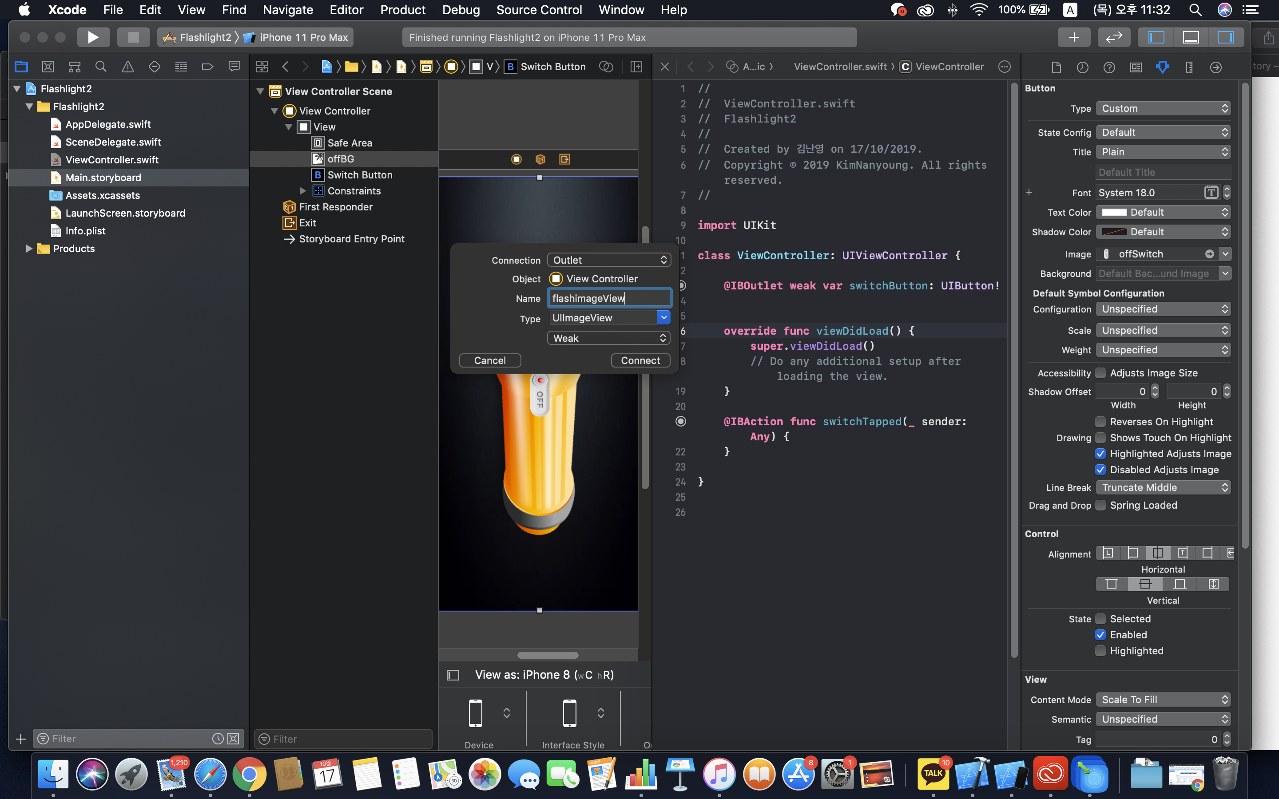This screenshot has width=1279, height=799.
Task: Click the Cancel button in popup
Action: [489, 360]
